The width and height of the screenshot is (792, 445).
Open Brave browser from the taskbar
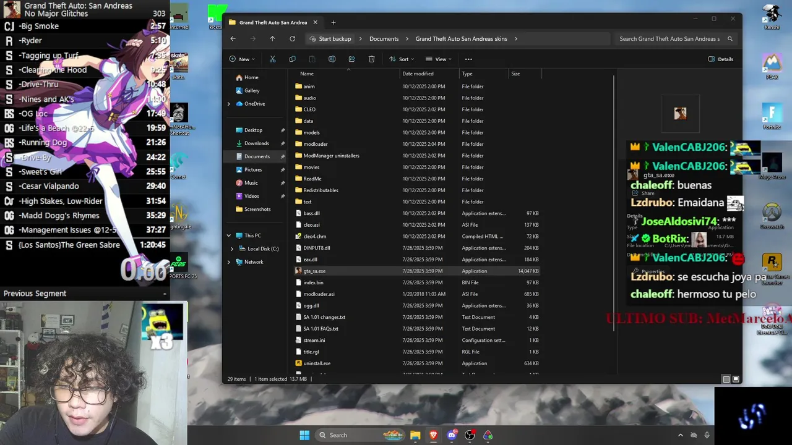click(x=433, y=435)
